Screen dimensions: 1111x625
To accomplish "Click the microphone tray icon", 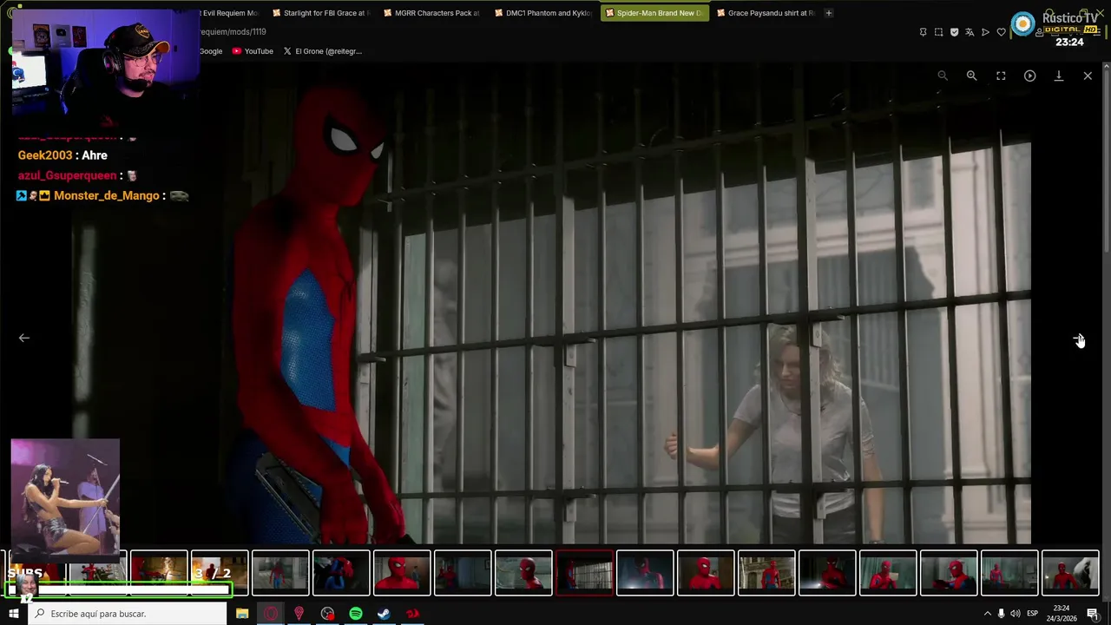I will (1001, 614).
